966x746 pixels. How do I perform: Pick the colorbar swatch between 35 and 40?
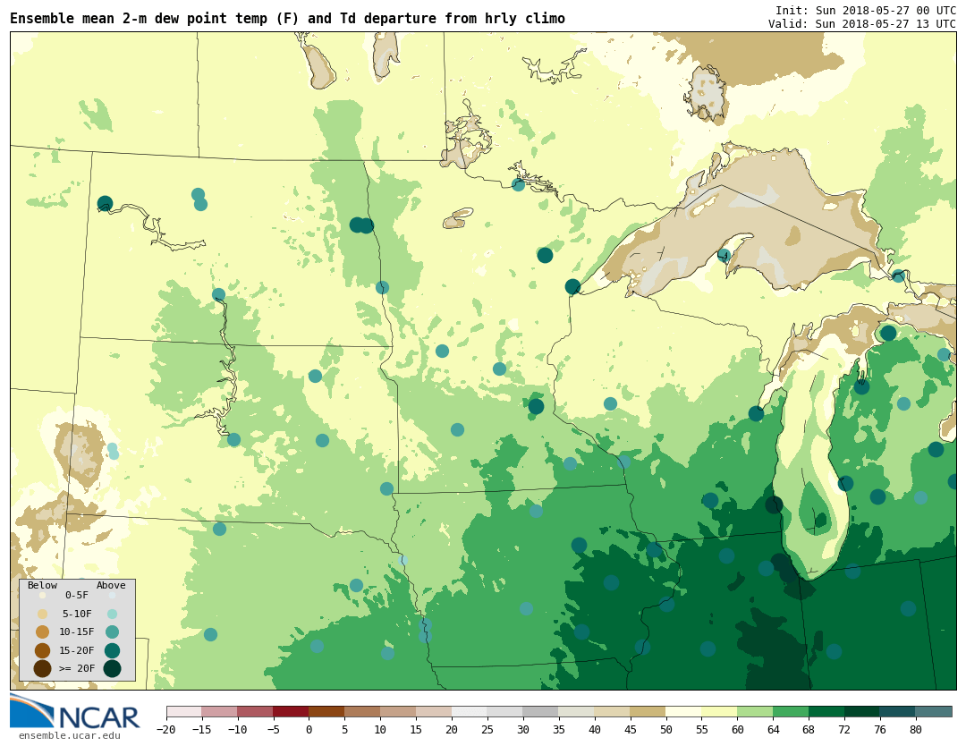577,712
